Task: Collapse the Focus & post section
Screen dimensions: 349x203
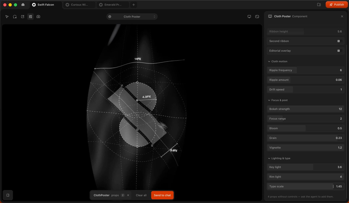Action: click(277, 100)
